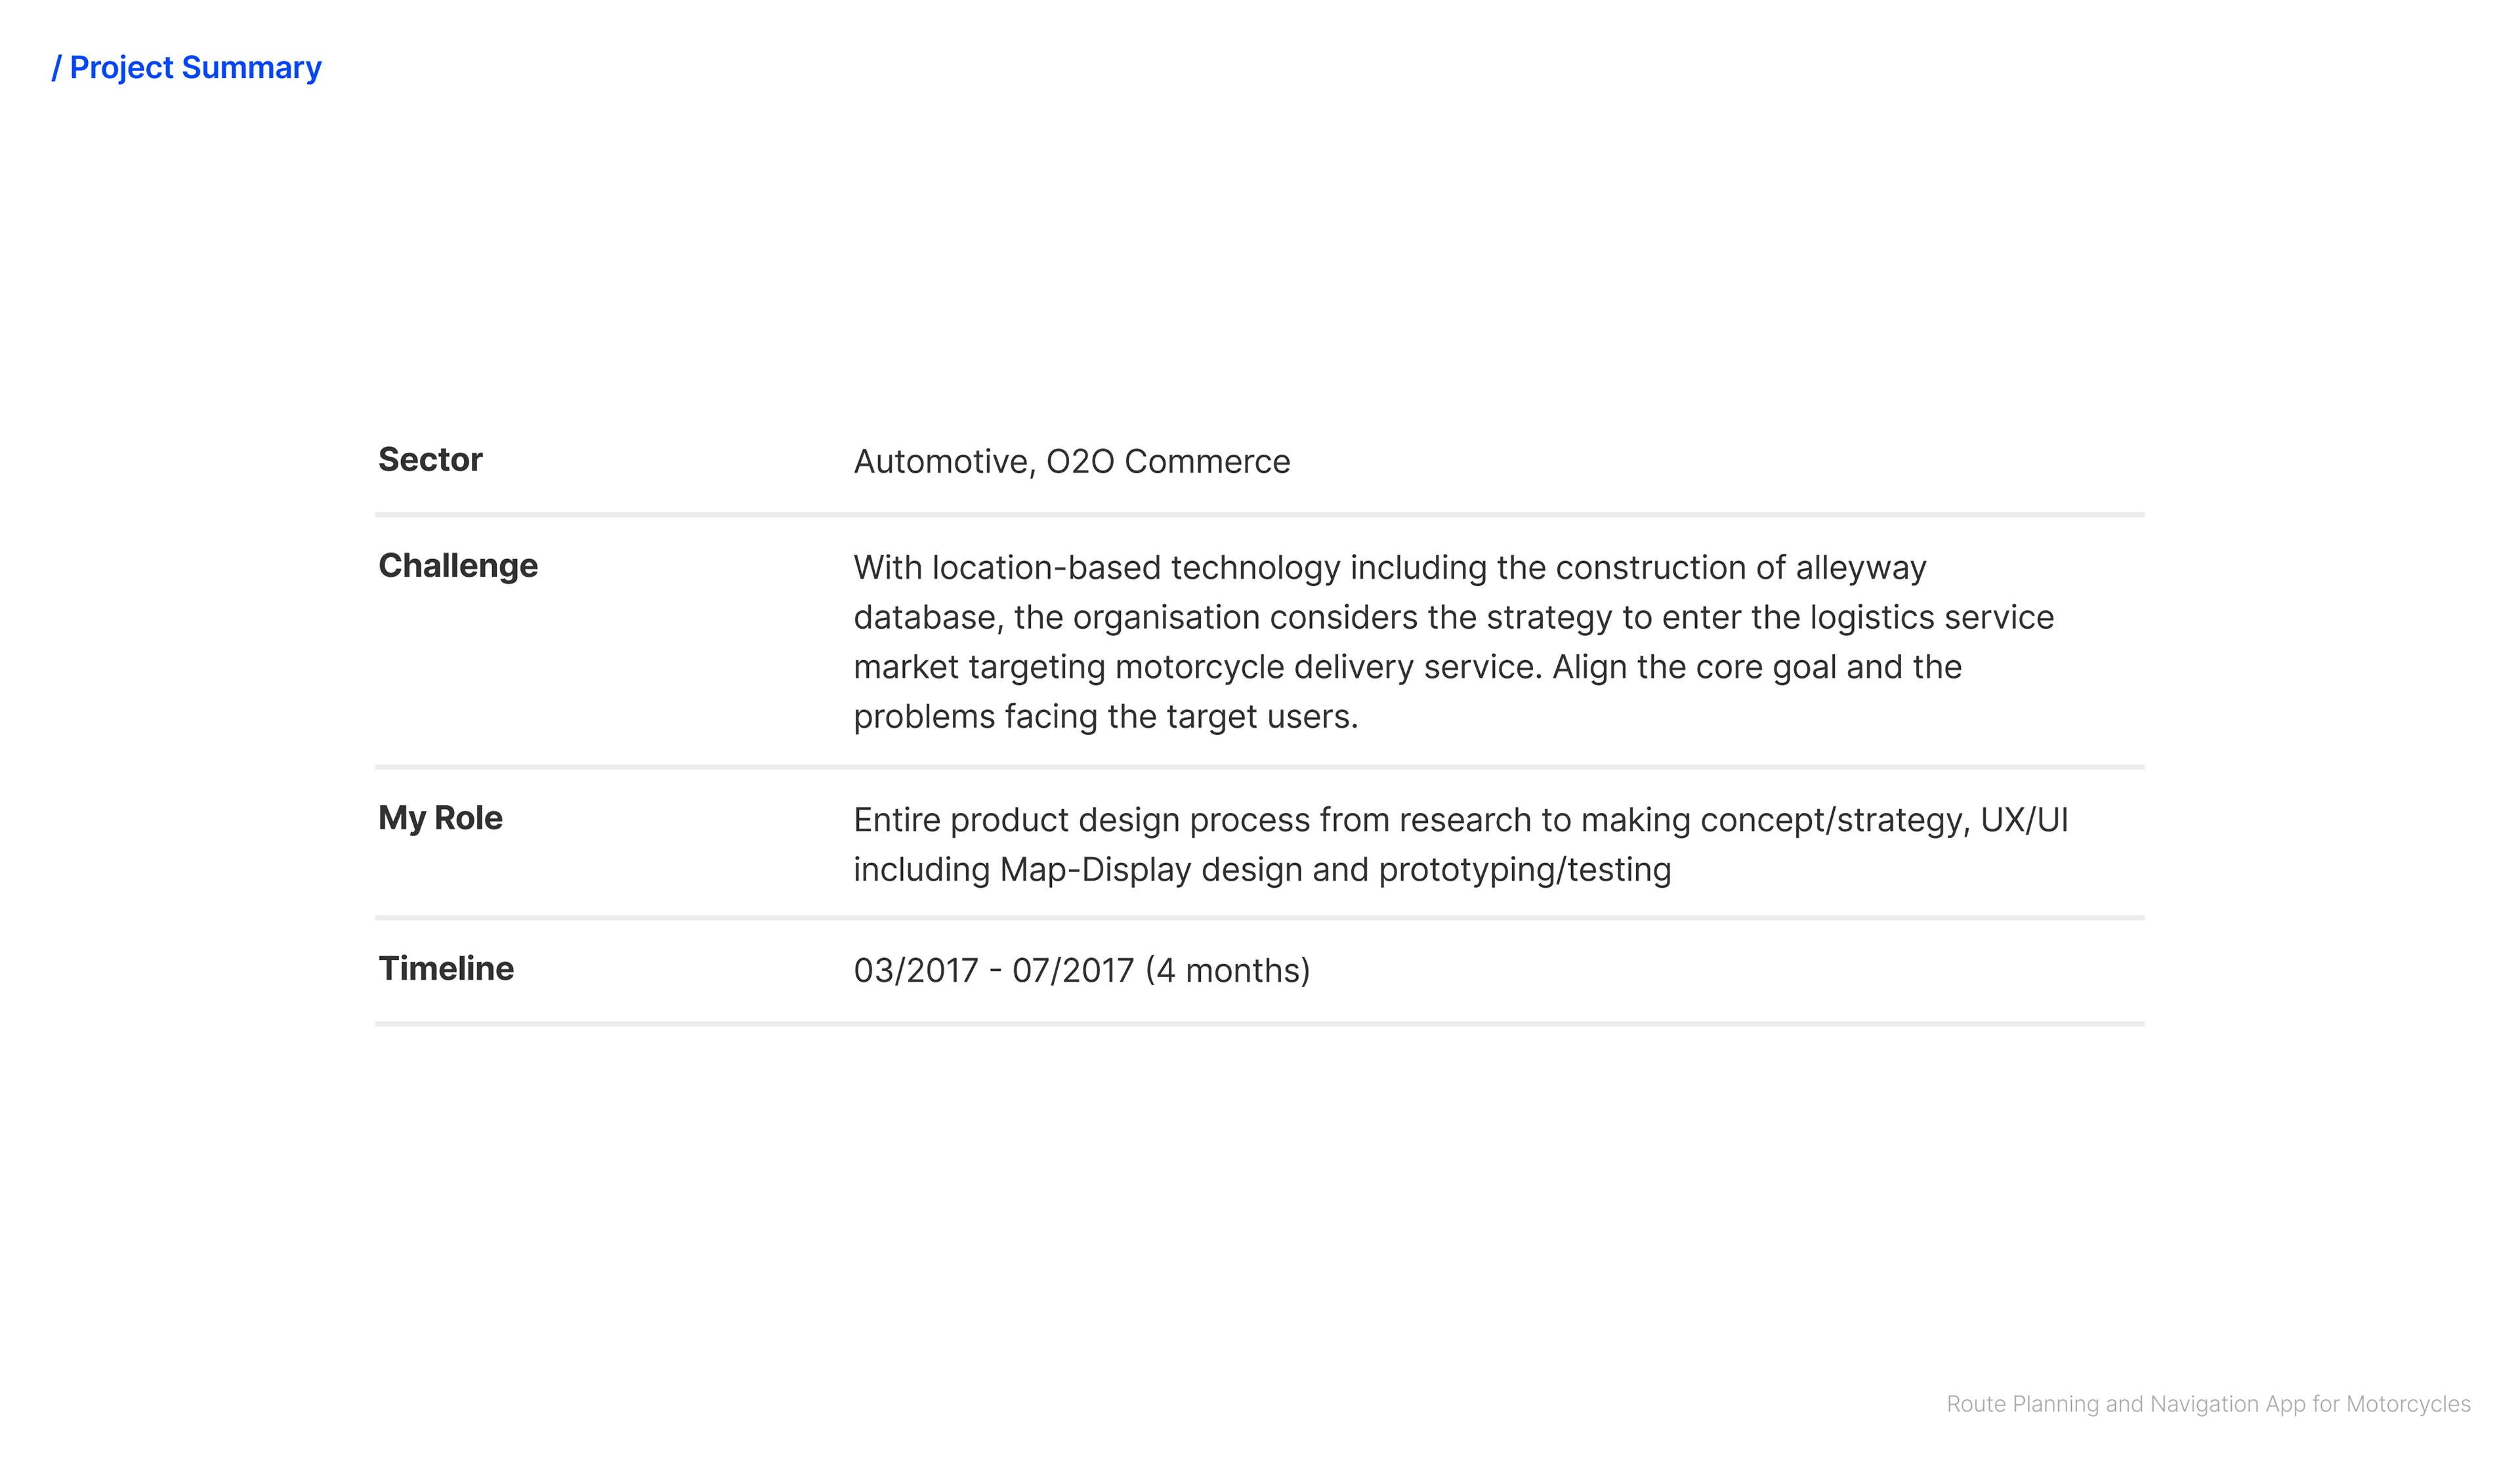Click the divider line below Timeline row
2520x1460 pixels.
pyautogui.click(x=1260, y=1024)
